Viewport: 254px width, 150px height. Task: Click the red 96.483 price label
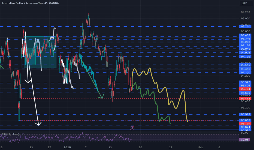pos(245,99)
